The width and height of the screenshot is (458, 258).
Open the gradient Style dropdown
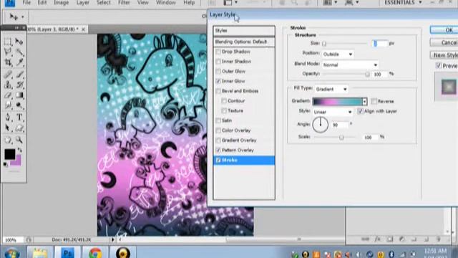point(333,112)
